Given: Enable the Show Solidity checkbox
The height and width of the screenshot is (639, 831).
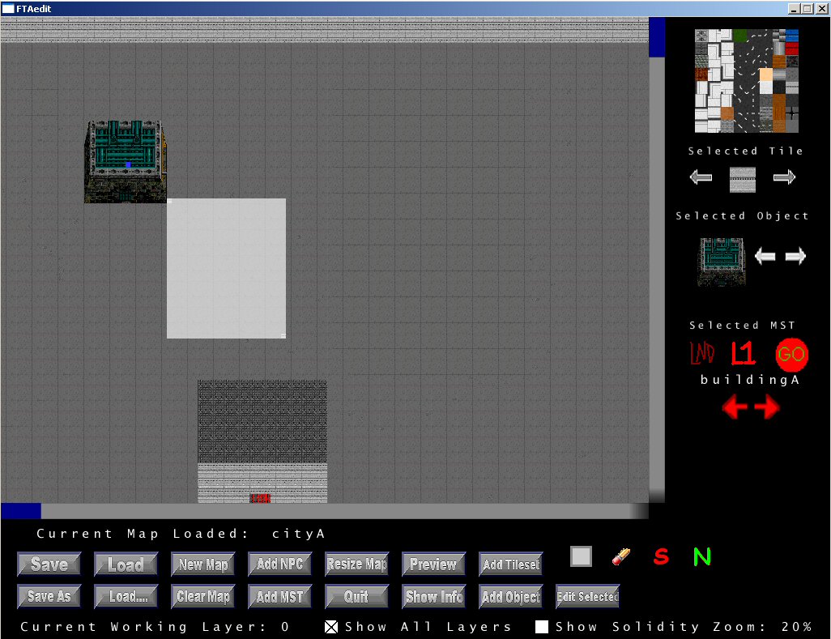Looking at the screenshot, I should (x=542, y=627).
